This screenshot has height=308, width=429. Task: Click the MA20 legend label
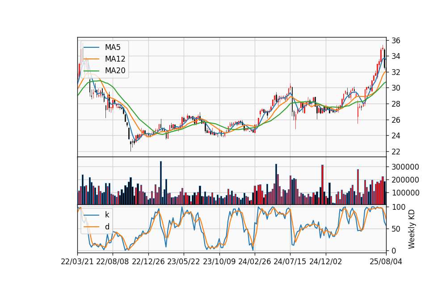coord(115,71)
